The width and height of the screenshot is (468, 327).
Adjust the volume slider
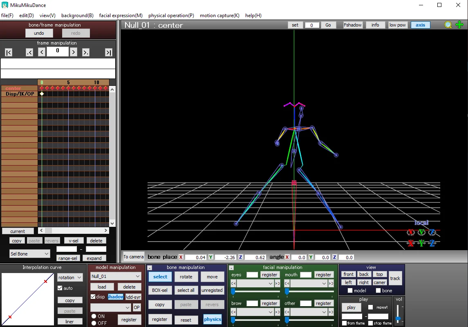pos(398,319)
